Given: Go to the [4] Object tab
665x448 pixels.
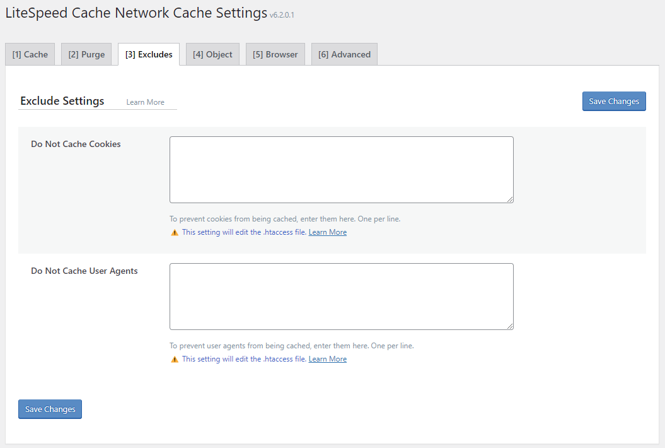Looking at the screenshot, I should click(212, 54).
